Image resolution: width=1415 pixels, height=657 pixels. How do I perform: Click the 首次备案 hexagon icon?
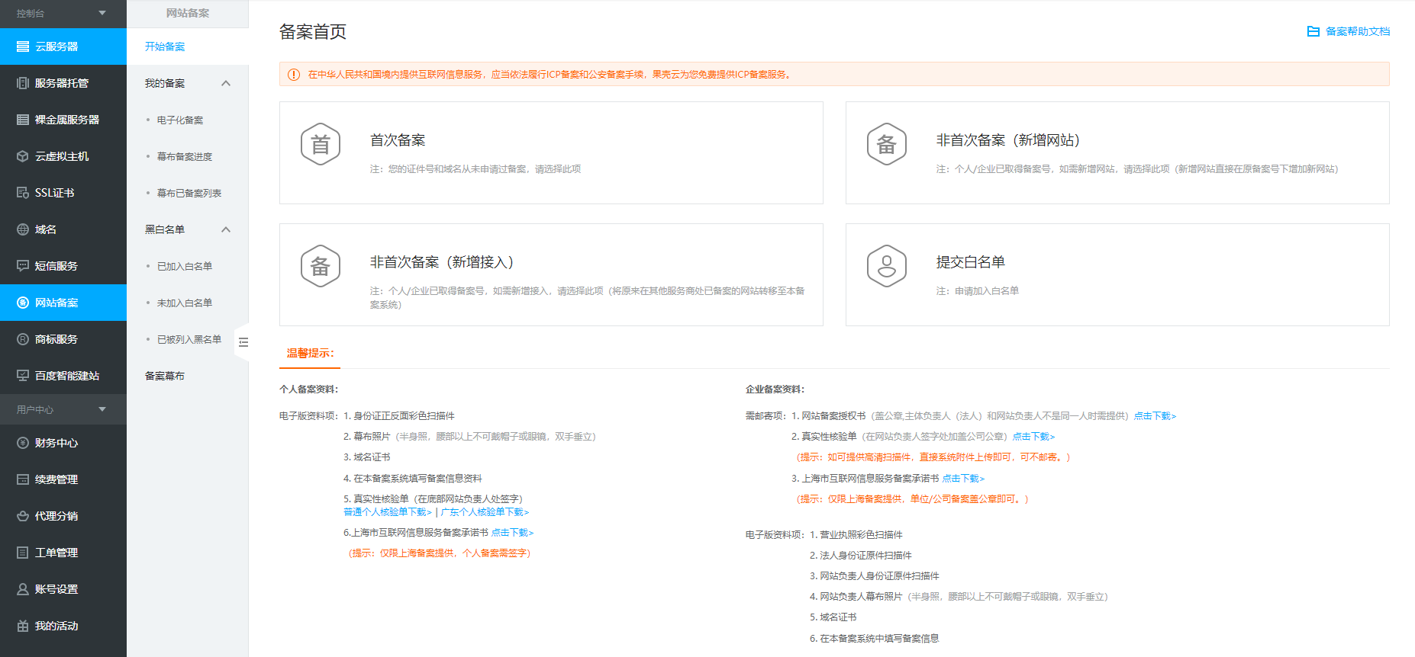pos(321,144)
